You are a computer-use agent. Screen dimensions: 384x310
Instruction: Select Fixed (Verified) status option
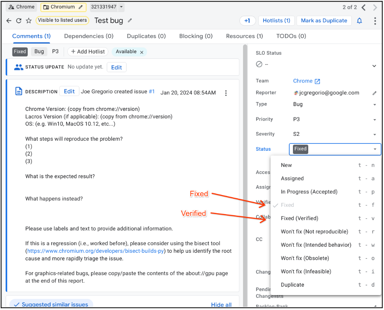click(x=299, y=218)
